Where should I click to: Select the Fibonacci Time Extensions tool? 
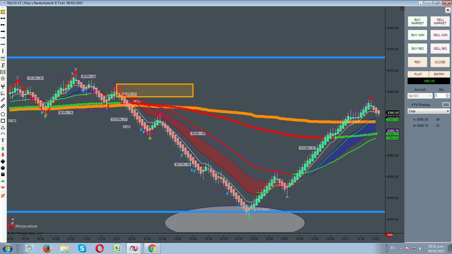pos(3,72)
